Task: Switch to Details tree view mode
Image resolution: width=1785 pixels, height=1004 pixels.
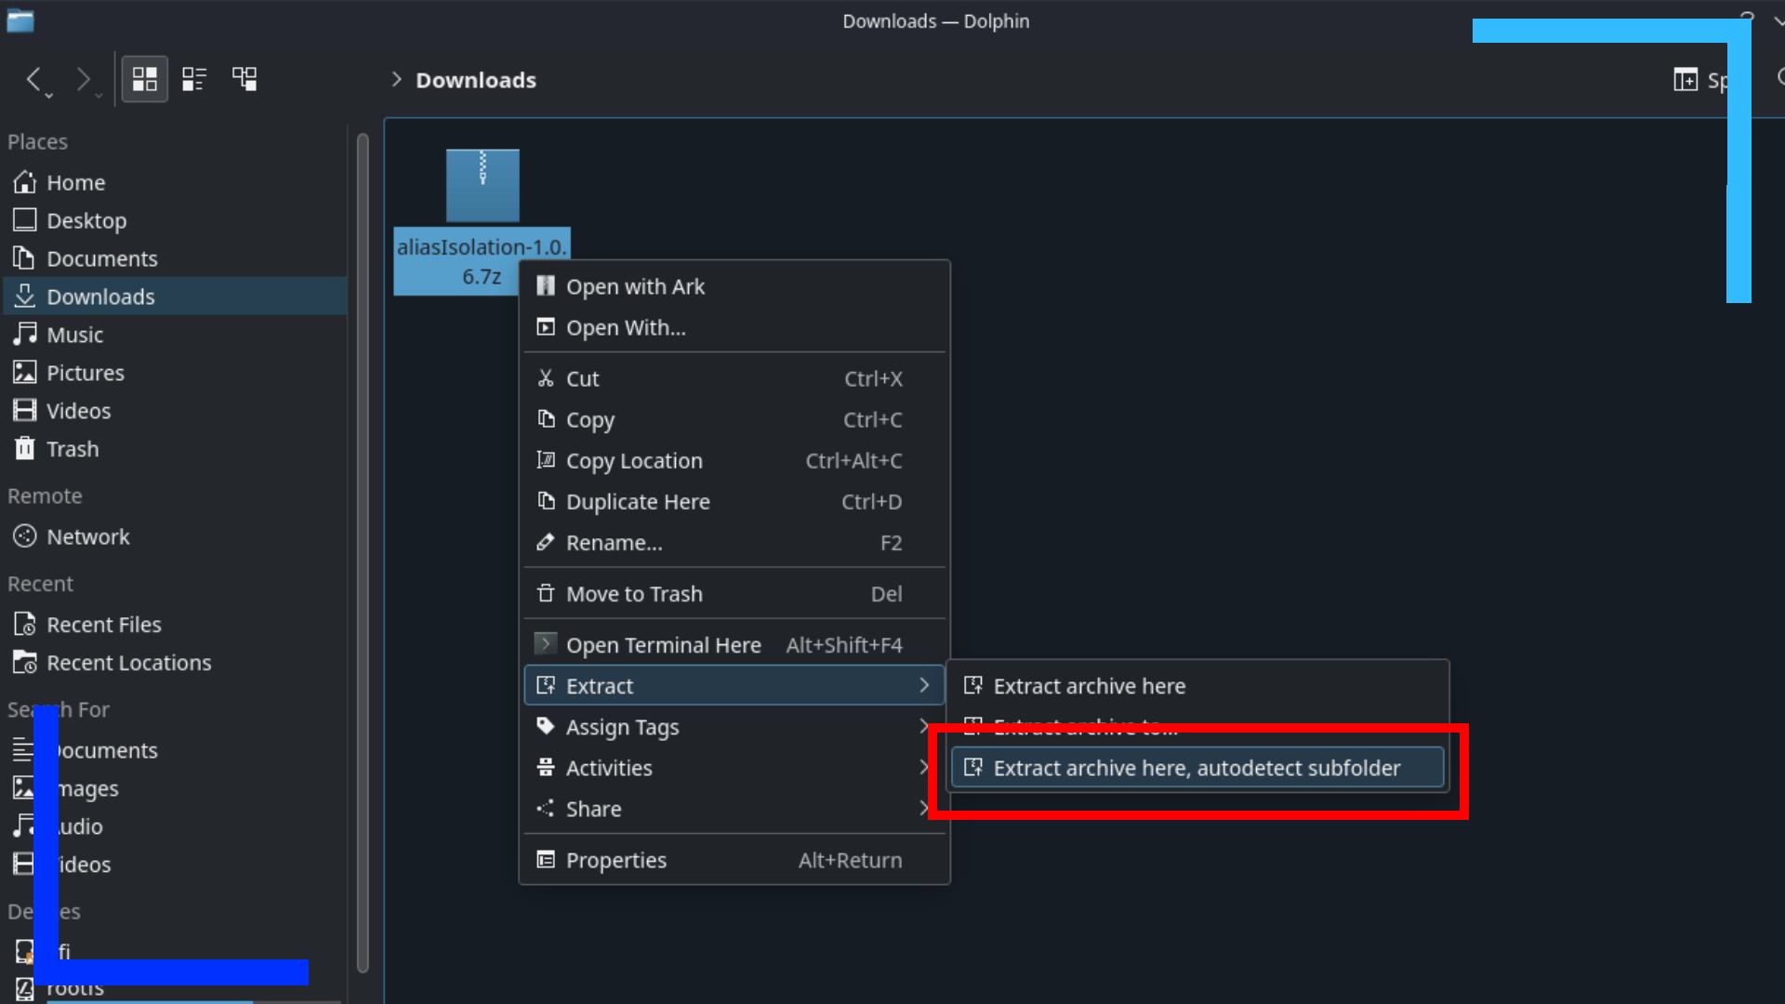Action: 245,79
